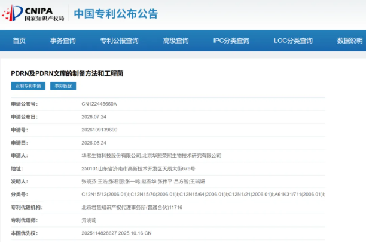Viewport: 366px width, 249px height.
Task: Click the 事务数据 button
Action: pyautogui.click(x=63, y=86)
